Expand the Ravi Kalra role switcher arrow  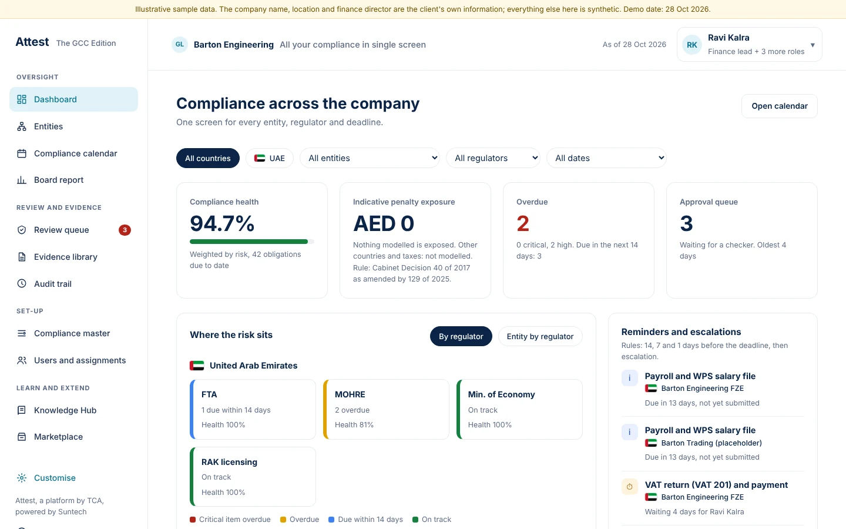tap(813, 45)
